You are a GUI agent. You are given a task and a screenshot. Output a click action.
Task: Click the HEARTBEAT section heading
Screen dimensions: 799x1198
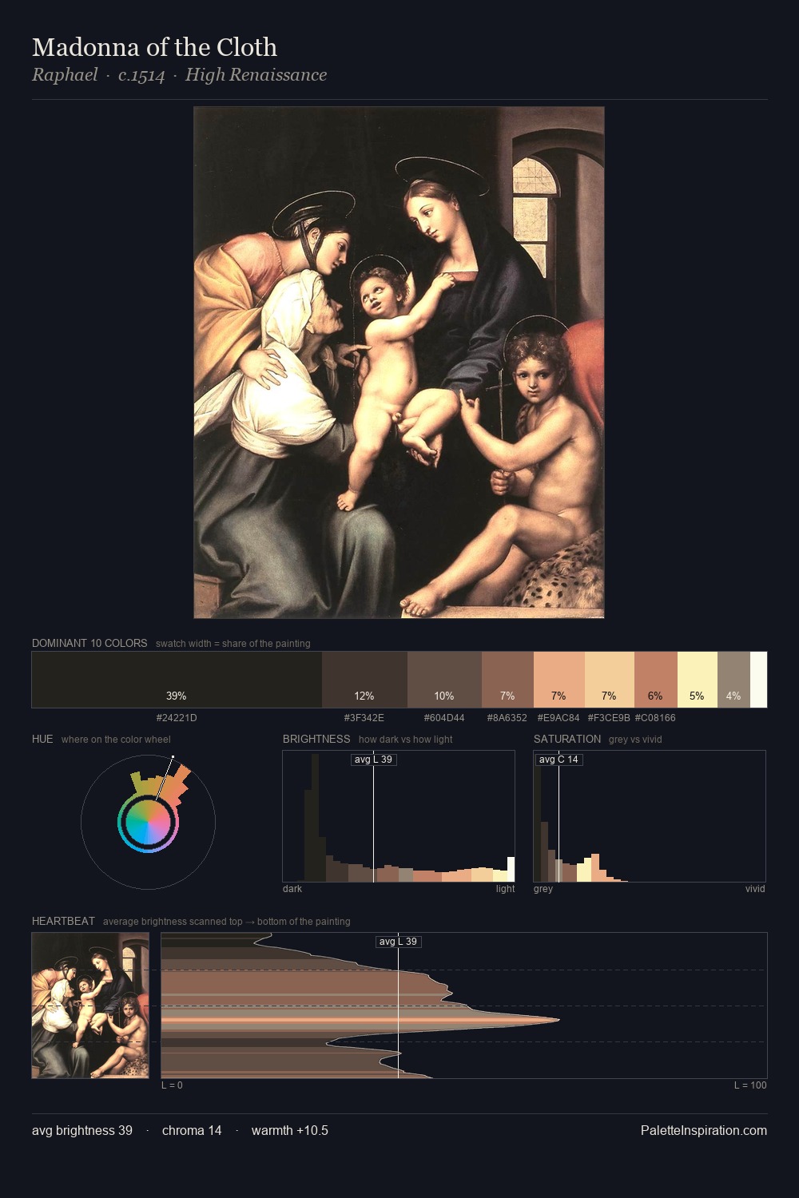pos(63,921)
